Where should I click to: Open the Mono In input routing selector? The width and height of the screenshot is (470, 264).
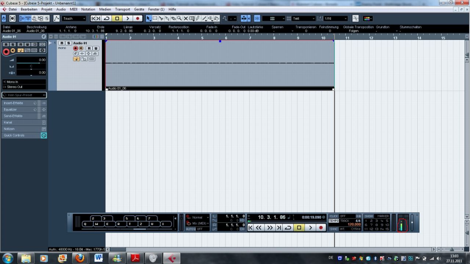click(24, 82)
